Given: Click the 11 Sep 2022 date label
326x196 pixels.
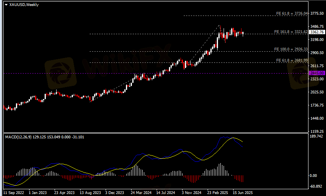Looking at the screenshot, I should tap(14, 193).
